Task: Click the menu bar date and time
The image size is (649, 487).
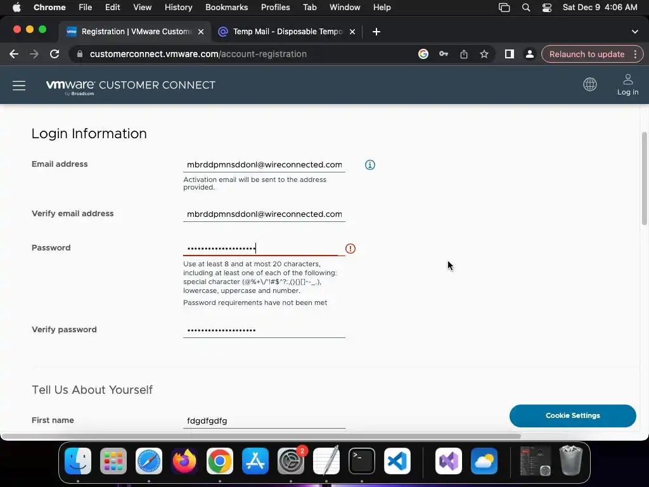Action: [600, 8]
